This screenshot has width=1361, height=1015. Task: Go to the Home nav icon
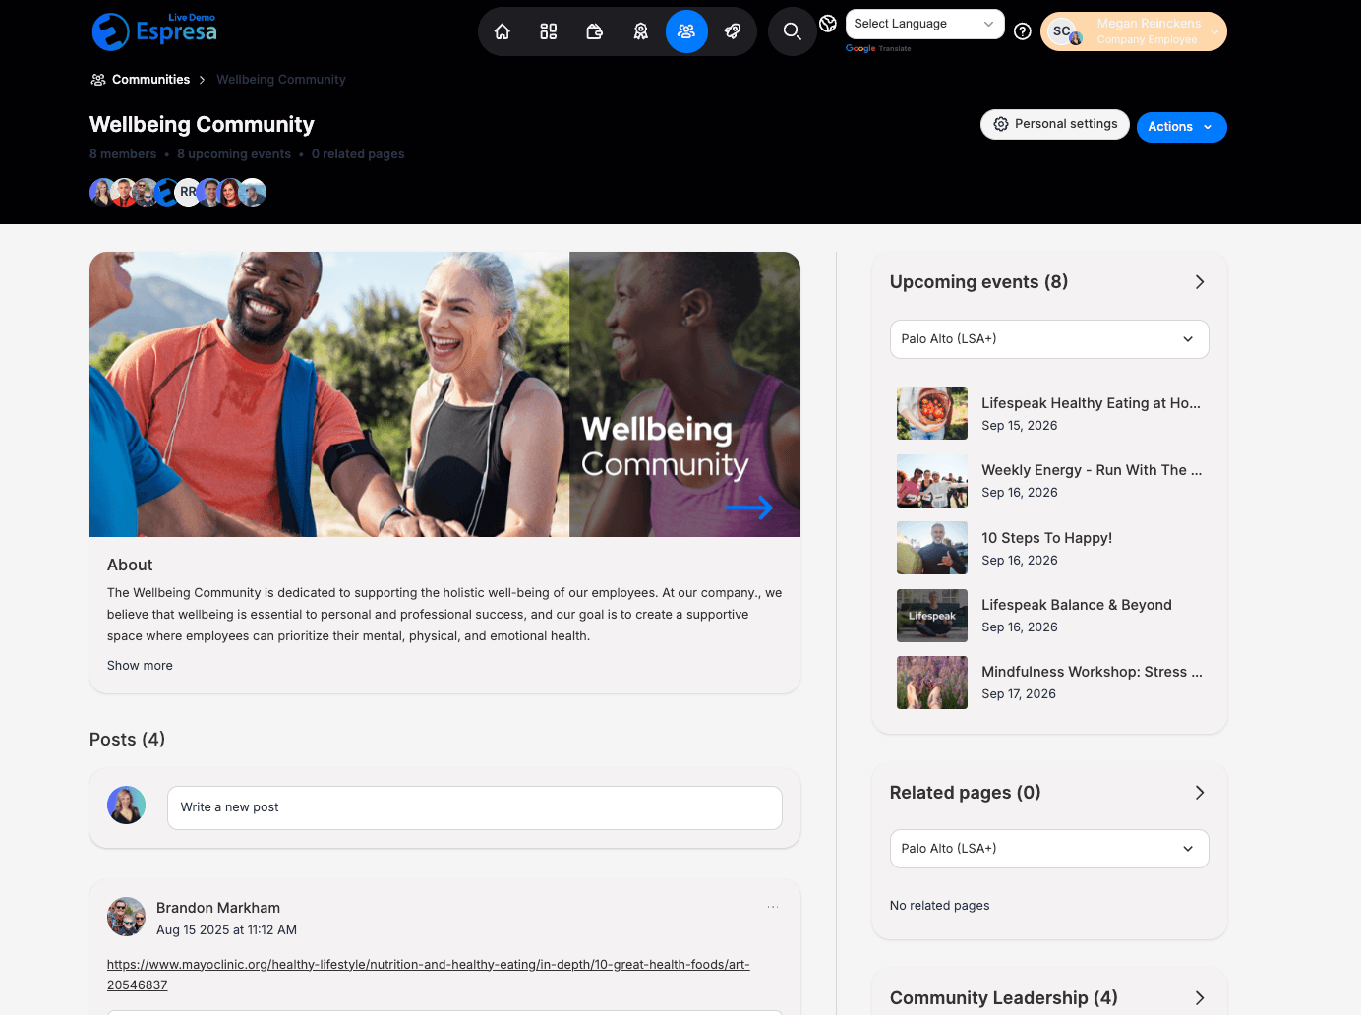[503, 31]
